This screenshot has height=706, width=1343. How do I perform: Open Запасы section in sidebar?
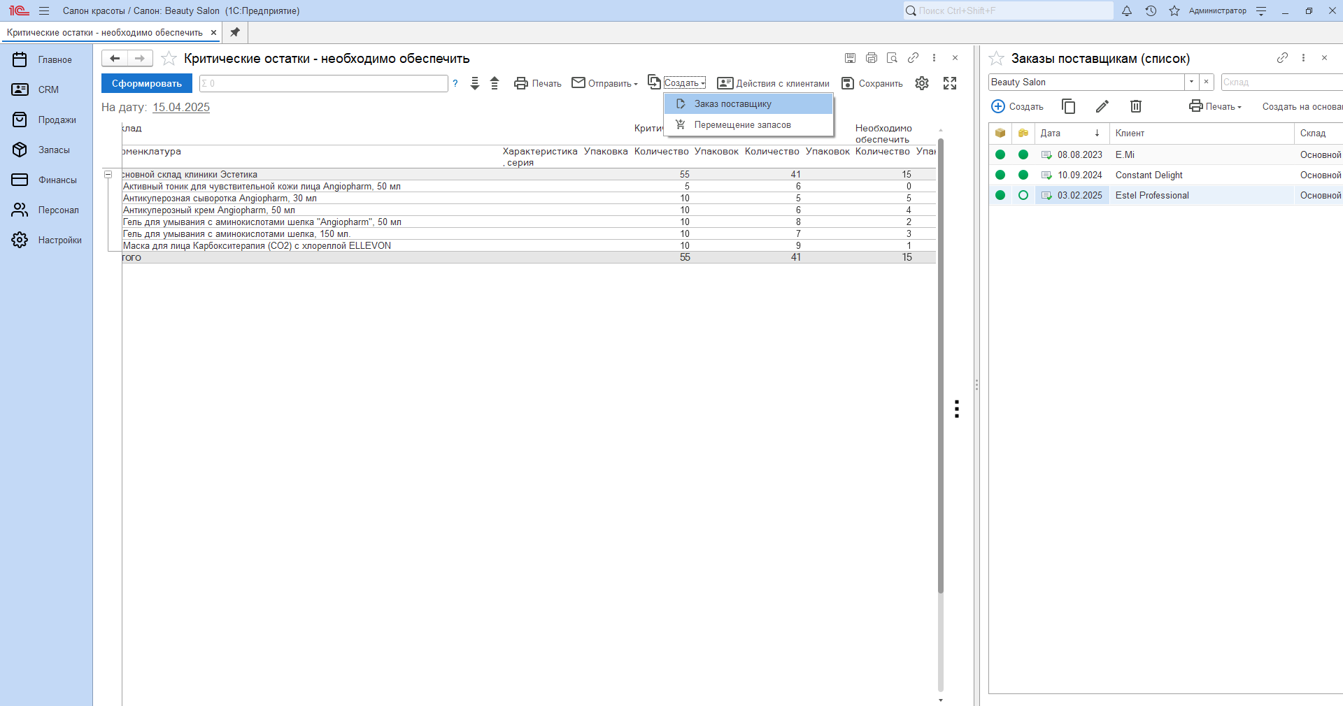(x=46, y=150)
